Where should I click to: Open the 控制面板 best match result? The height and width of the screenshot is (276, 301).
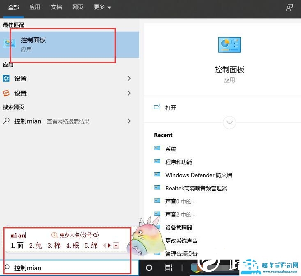tap(69, 45)
